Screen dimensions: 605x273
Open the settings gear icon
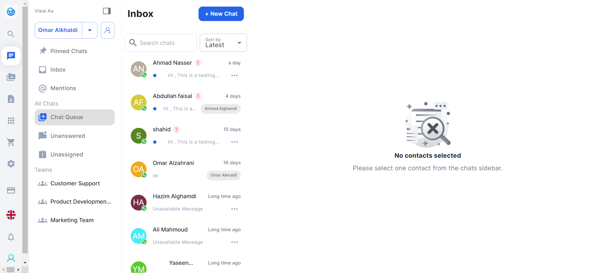[11, 164]
